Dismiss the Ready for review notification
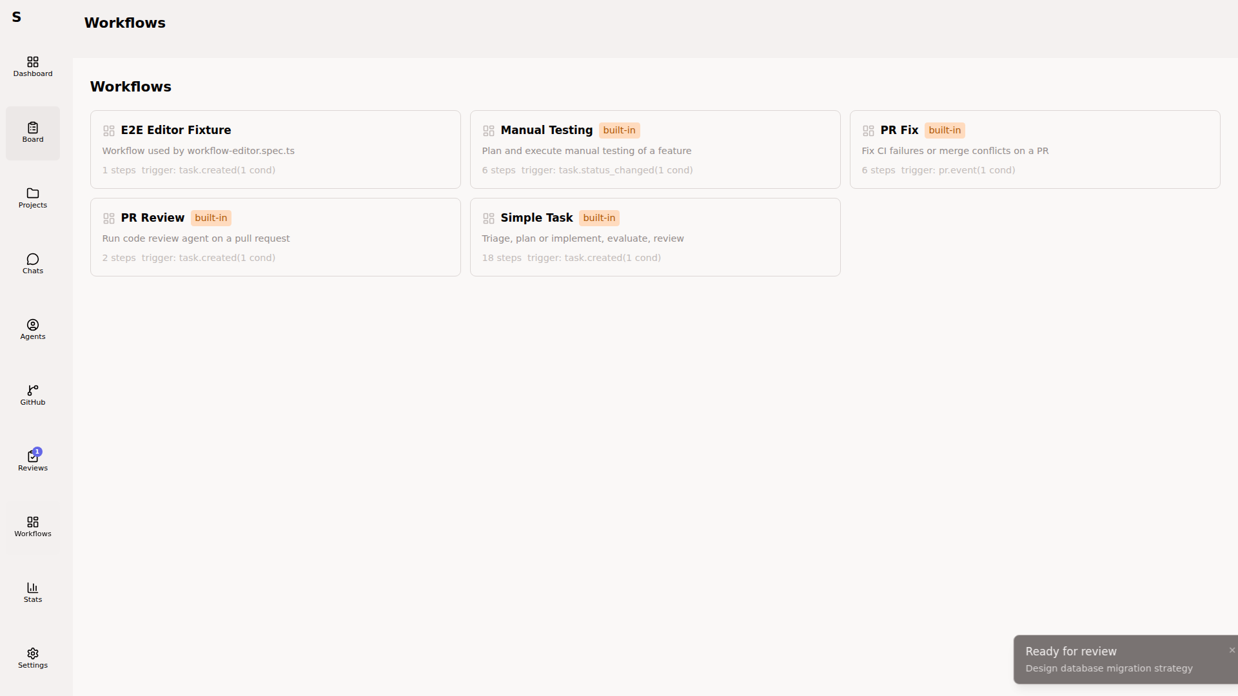1238x696 pixels. coord(1232,650)
